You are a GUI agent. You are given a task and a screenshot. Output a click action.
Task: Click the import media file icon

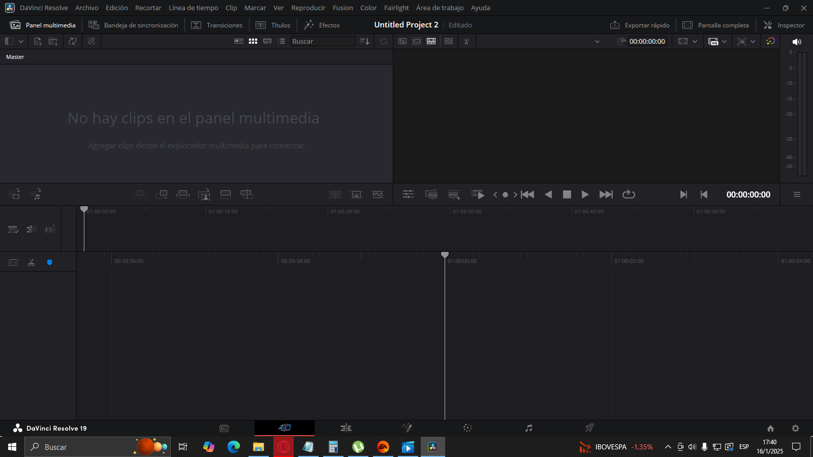38,41
